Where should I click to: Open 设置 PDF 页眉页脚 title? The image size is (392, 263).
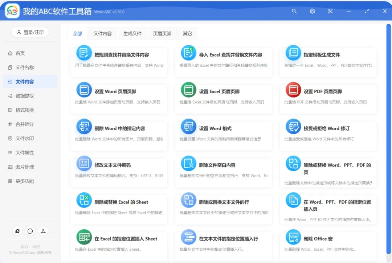(x=323, y=92)
